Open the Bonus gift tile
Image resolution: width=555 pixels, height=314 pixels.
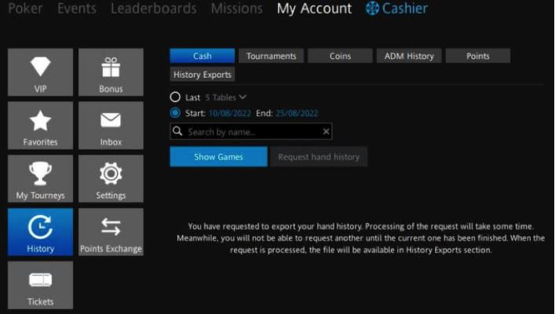tap(111, 72)
